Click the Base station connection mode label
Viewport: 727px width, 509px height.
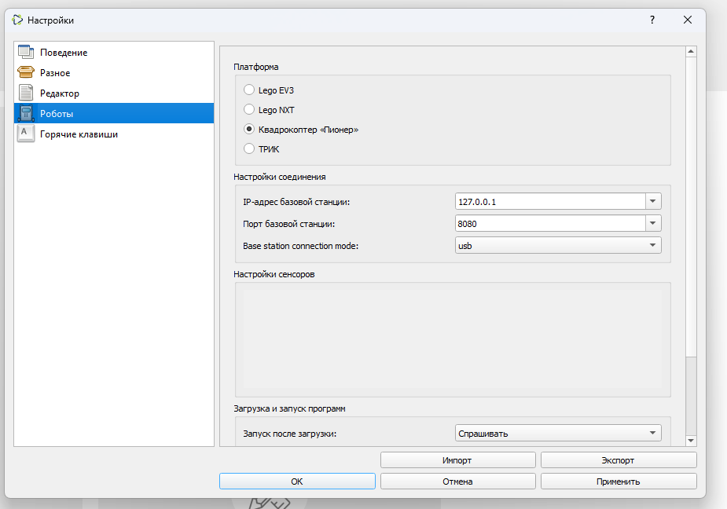300,246
